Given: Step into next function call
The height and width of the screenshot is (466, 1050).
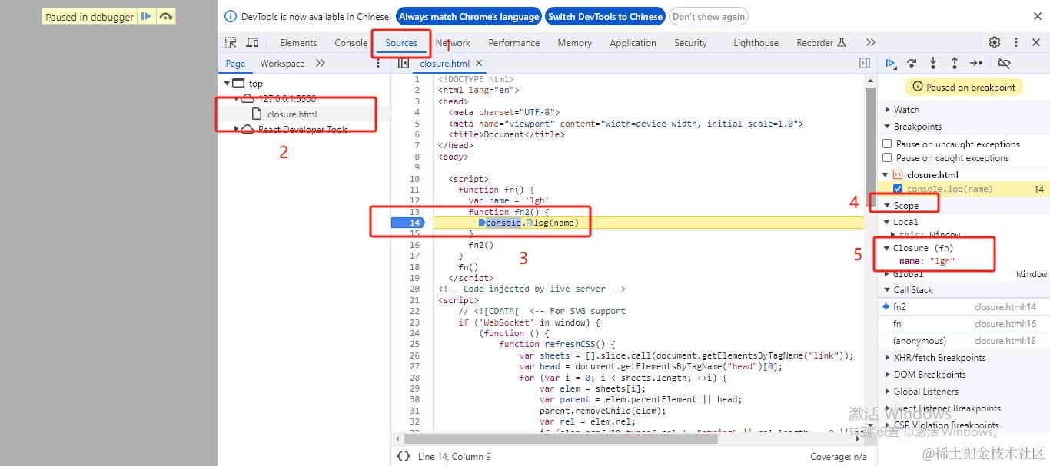Looking at the screenshot, I should 933,63.
